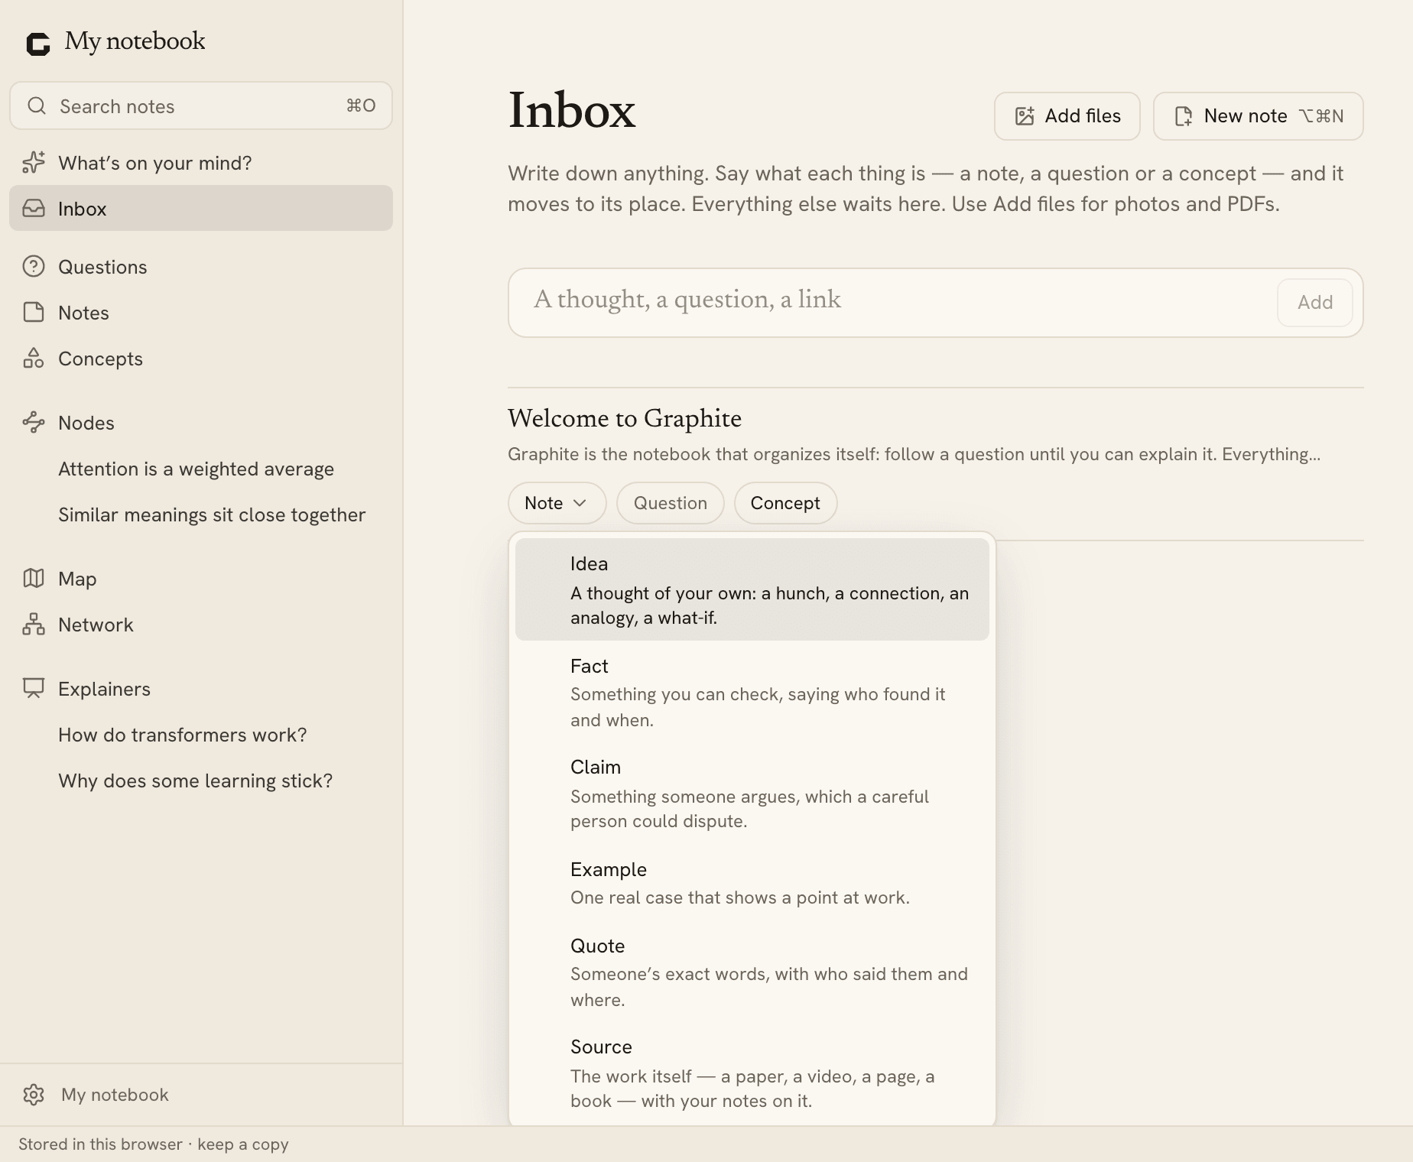Expand the Note type dropdown chevron

(580, 503)
